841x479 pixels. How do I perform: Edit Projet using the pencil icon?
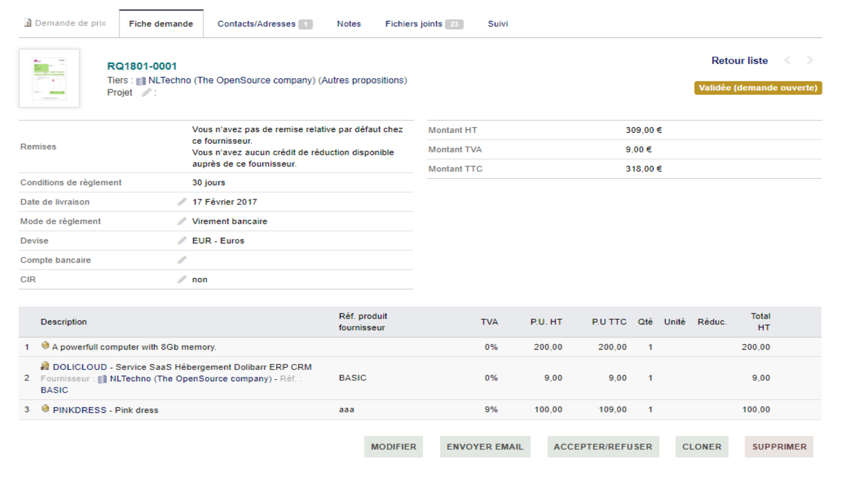click(x=146, y=92)
